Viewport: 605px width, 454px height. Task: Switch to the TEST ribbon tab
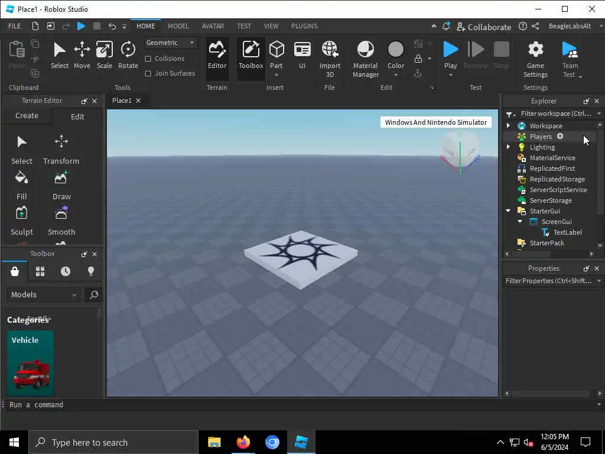[244, 26]
